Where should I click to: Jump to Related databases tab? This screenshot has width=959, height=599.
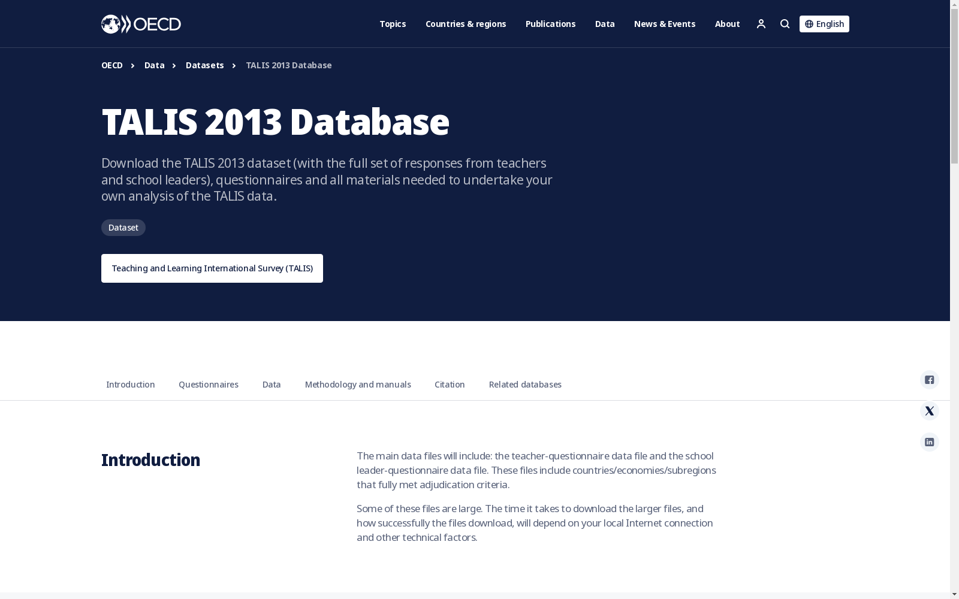pos(525,385)
